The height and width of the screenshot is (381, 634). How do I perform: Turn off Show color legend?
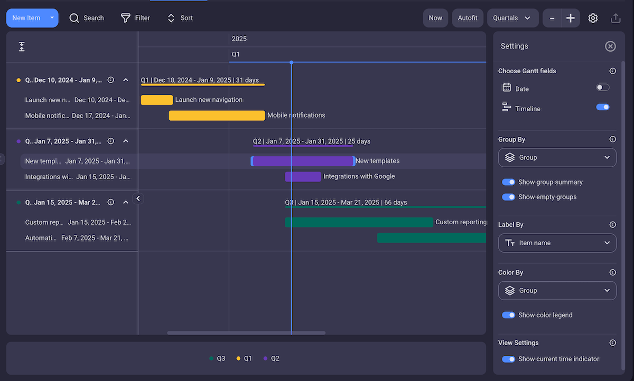(x=508, y=315)
